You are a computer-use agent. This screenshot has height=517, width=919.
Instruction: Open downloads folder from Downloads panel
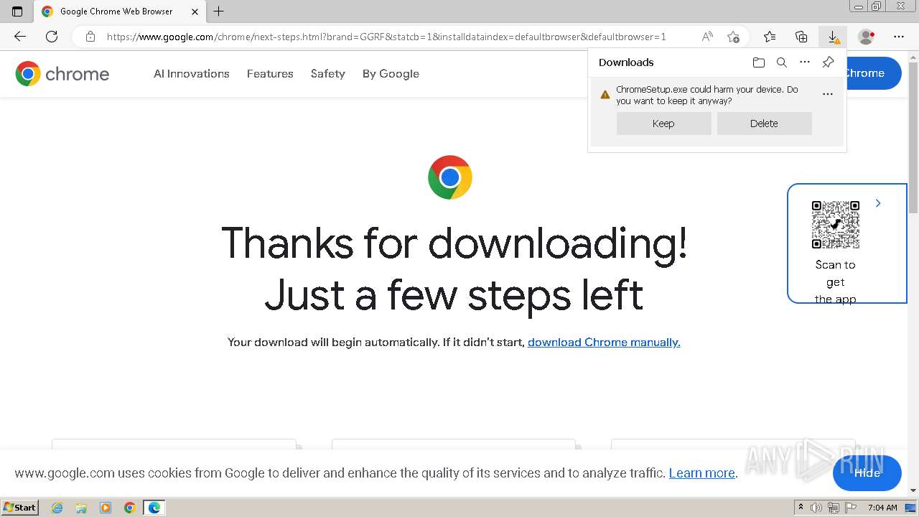[x=759, y=62]
